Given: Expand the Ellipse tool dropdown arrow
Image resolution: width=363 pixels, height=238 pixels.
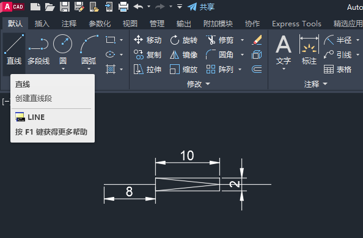Looking at the screenshot, I should click(x=122, y=54).
